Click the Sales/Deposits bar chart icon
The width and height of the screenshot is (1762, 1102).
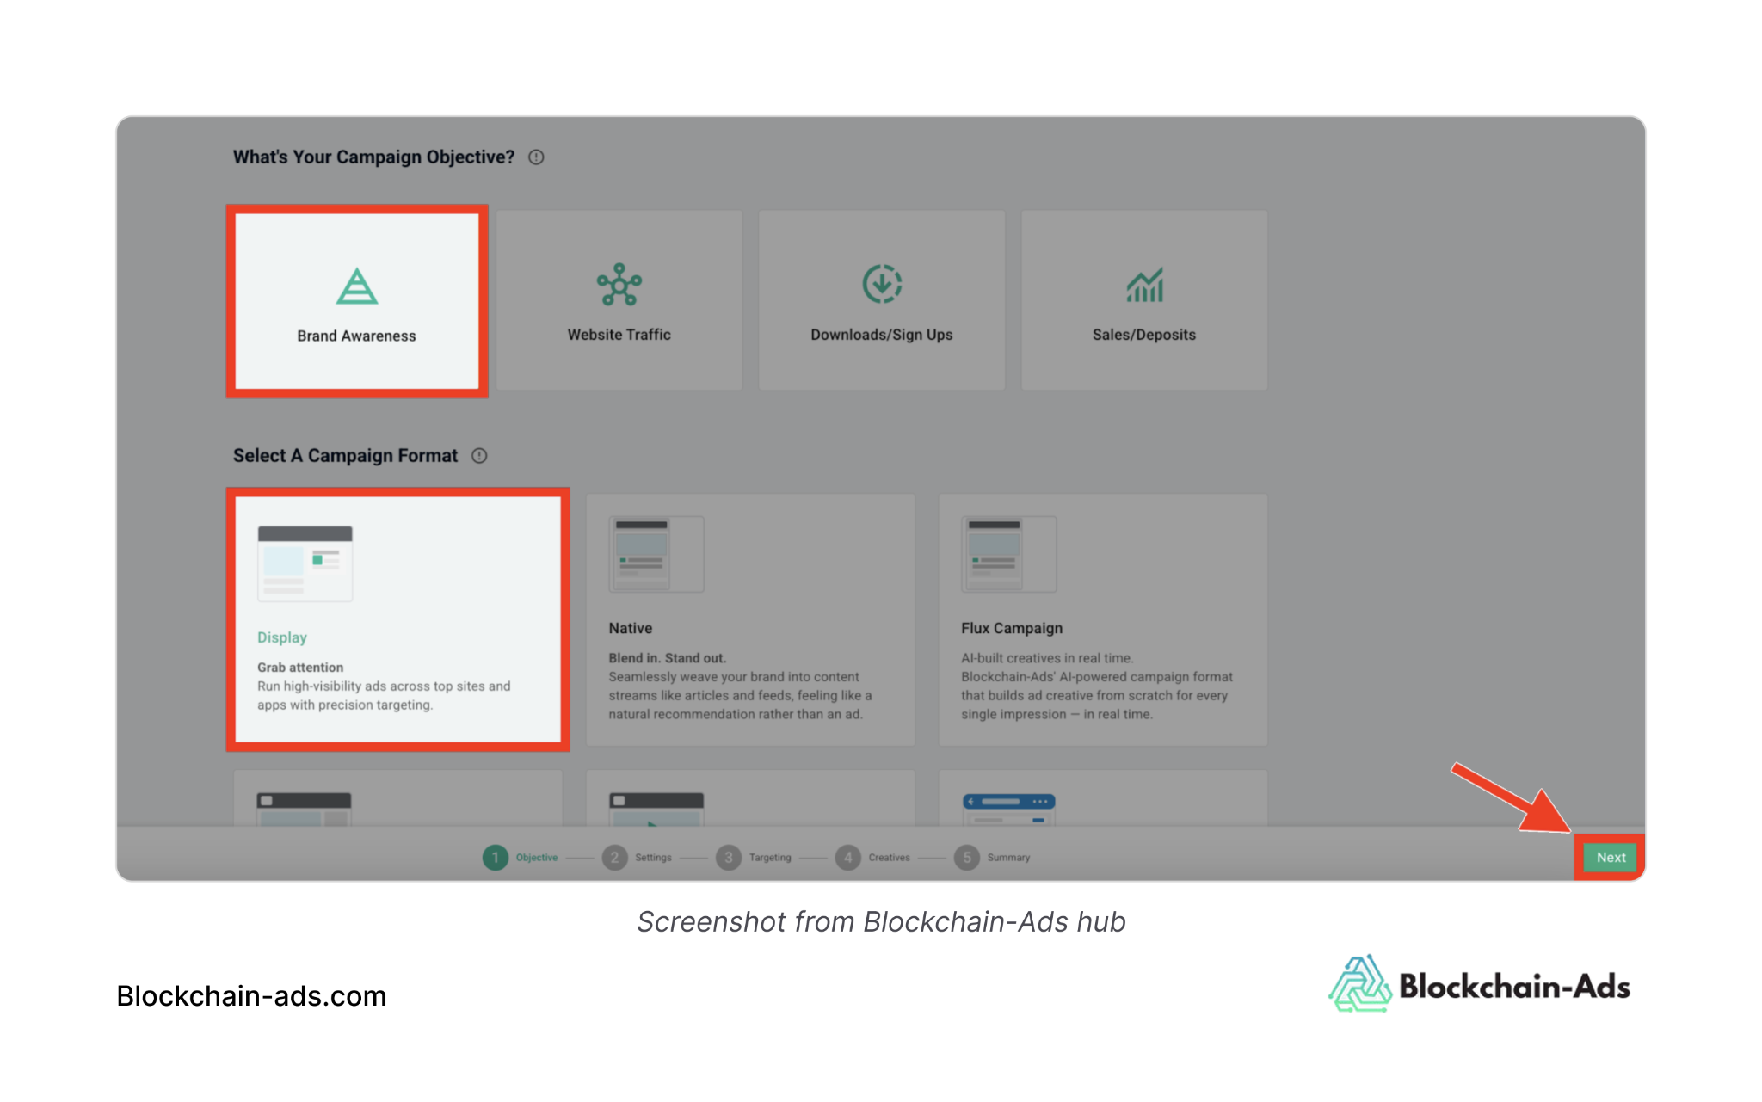[x=1145, y=285]
